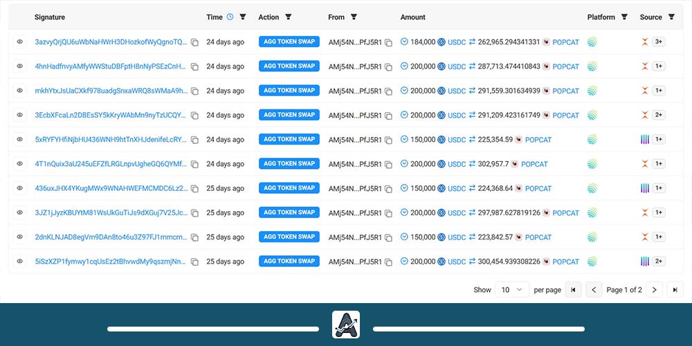Viewport: 692px width, 346px height.
Task: Filter the From column
Action: tap(354, 17)
